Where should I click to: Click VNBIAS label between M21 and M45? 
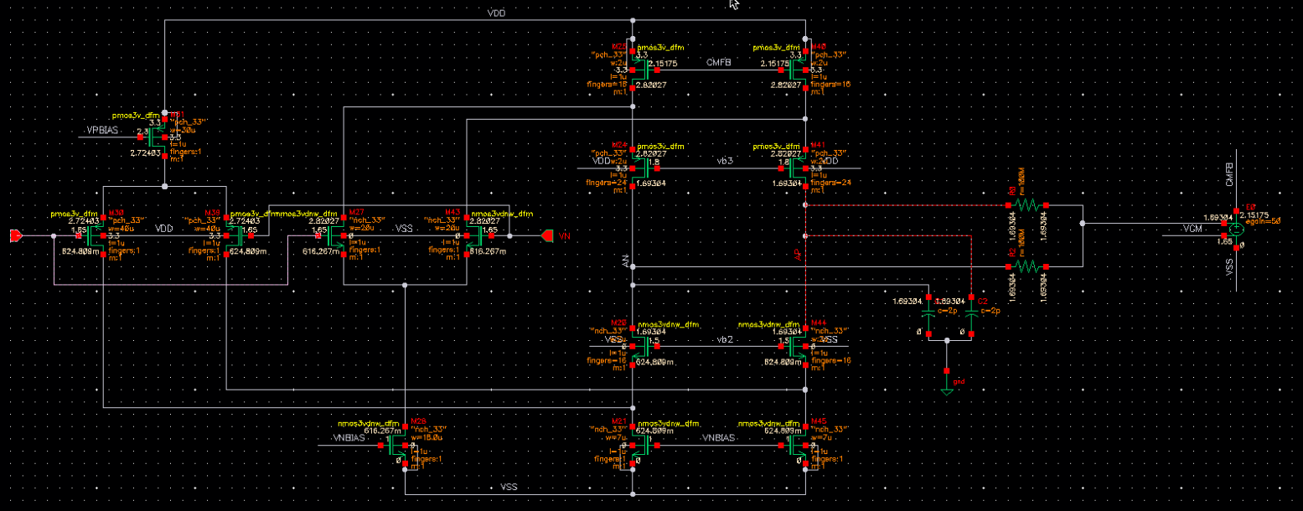coord(719,438)
